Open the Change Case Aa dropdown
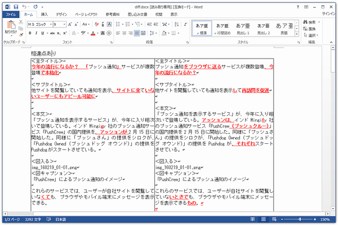Image resolution: width=338 pixels, height=225 pixels. coord(86,24)
